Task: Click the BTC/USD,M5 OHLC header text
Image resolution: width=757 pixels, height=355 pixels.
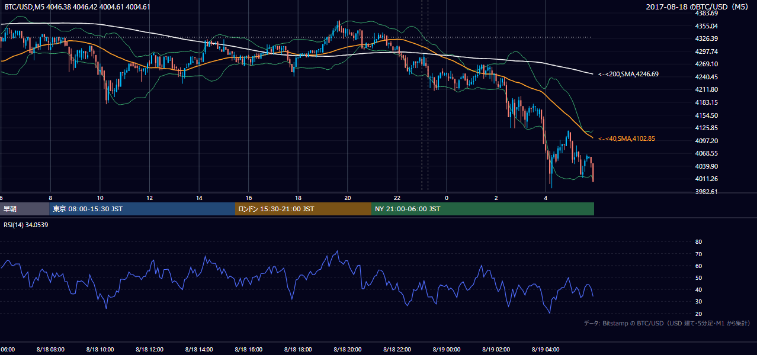Action: (78, 7)
